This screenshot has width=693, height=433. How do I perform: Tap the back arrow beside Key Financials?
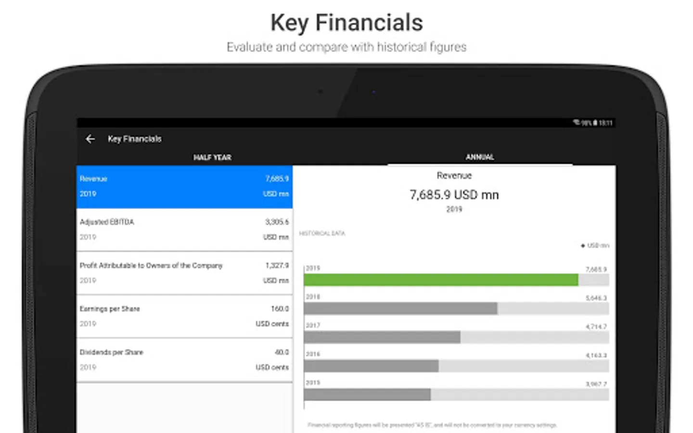tap(90, 139)
